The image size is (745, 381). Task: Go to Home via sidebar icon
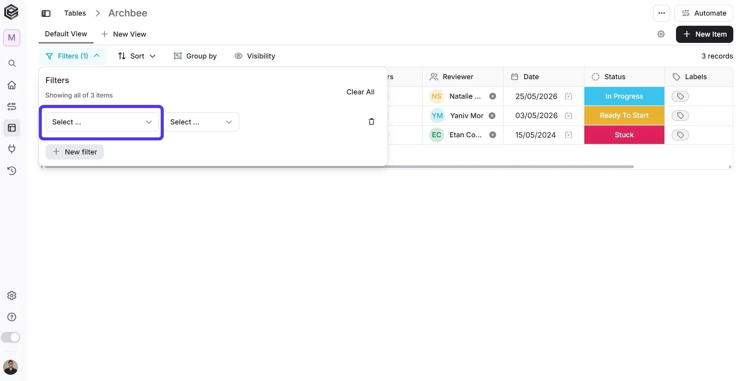click(x=12, y=85)
